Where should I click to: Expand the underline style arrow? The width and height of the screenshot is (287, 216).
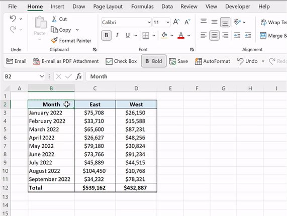[136, 36]
